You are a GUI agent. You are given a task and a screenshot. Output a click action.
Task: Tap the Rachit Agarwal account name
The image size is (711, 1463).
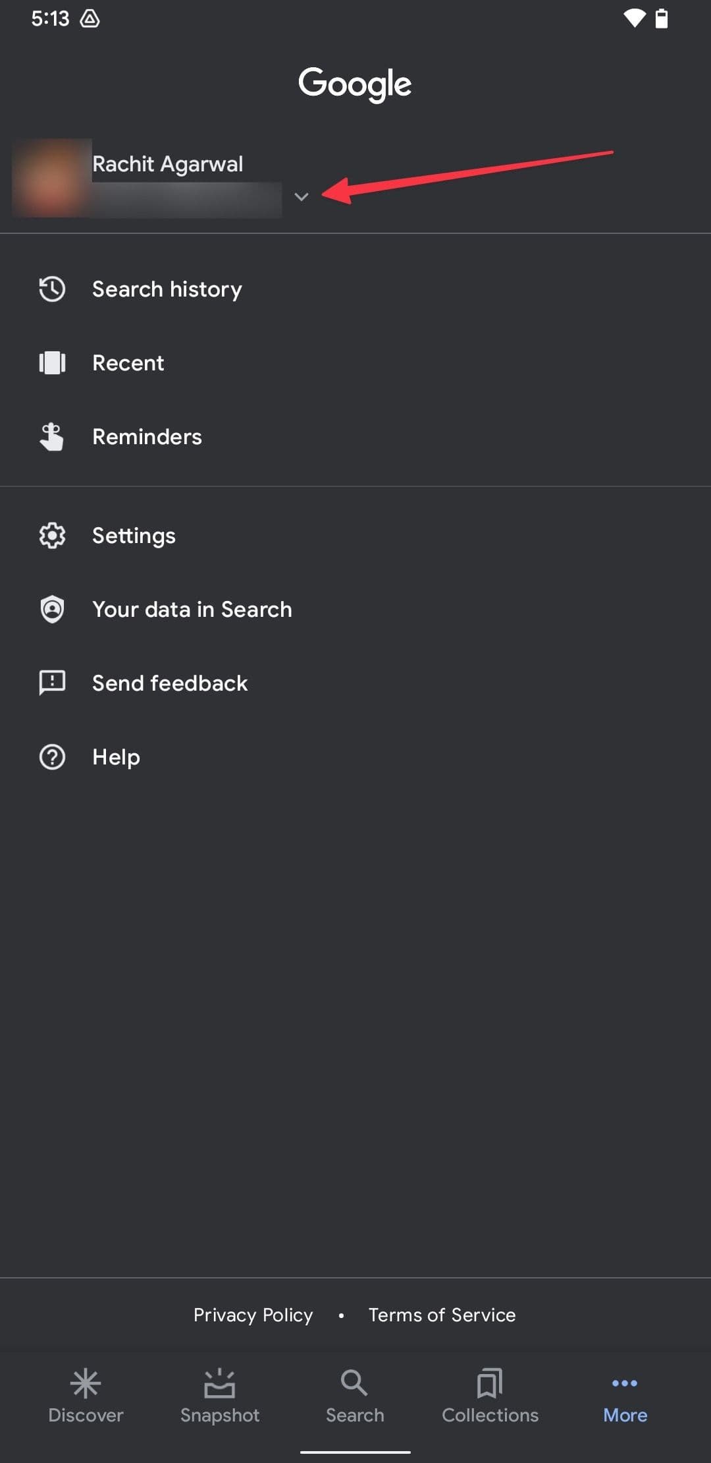pos(167,164)
